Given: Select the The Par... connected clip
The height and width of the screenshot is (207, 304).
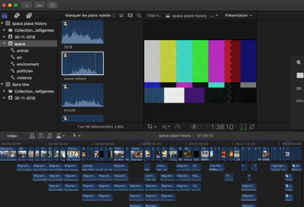Looking at the screenshot, I should [217, 167].
